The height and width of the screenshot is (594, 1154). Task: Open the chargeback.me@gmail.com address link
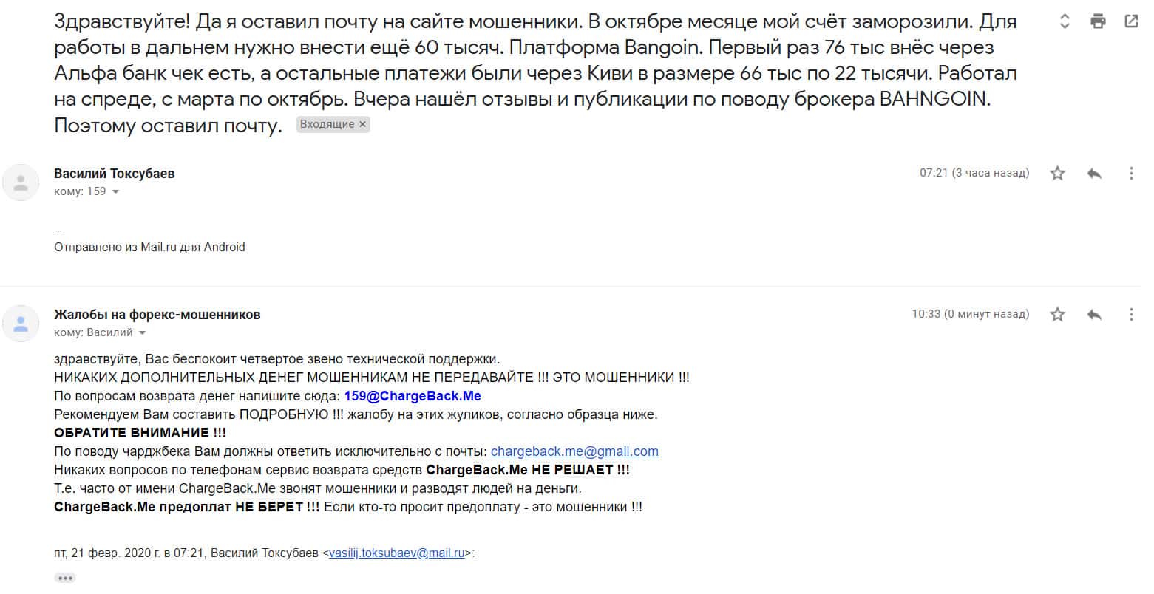click(574, 451)
